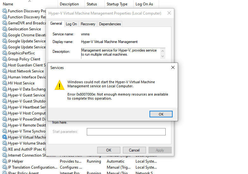Switch to the Dependencies tab
Screen dimensions: 248x174
point(110,24)
